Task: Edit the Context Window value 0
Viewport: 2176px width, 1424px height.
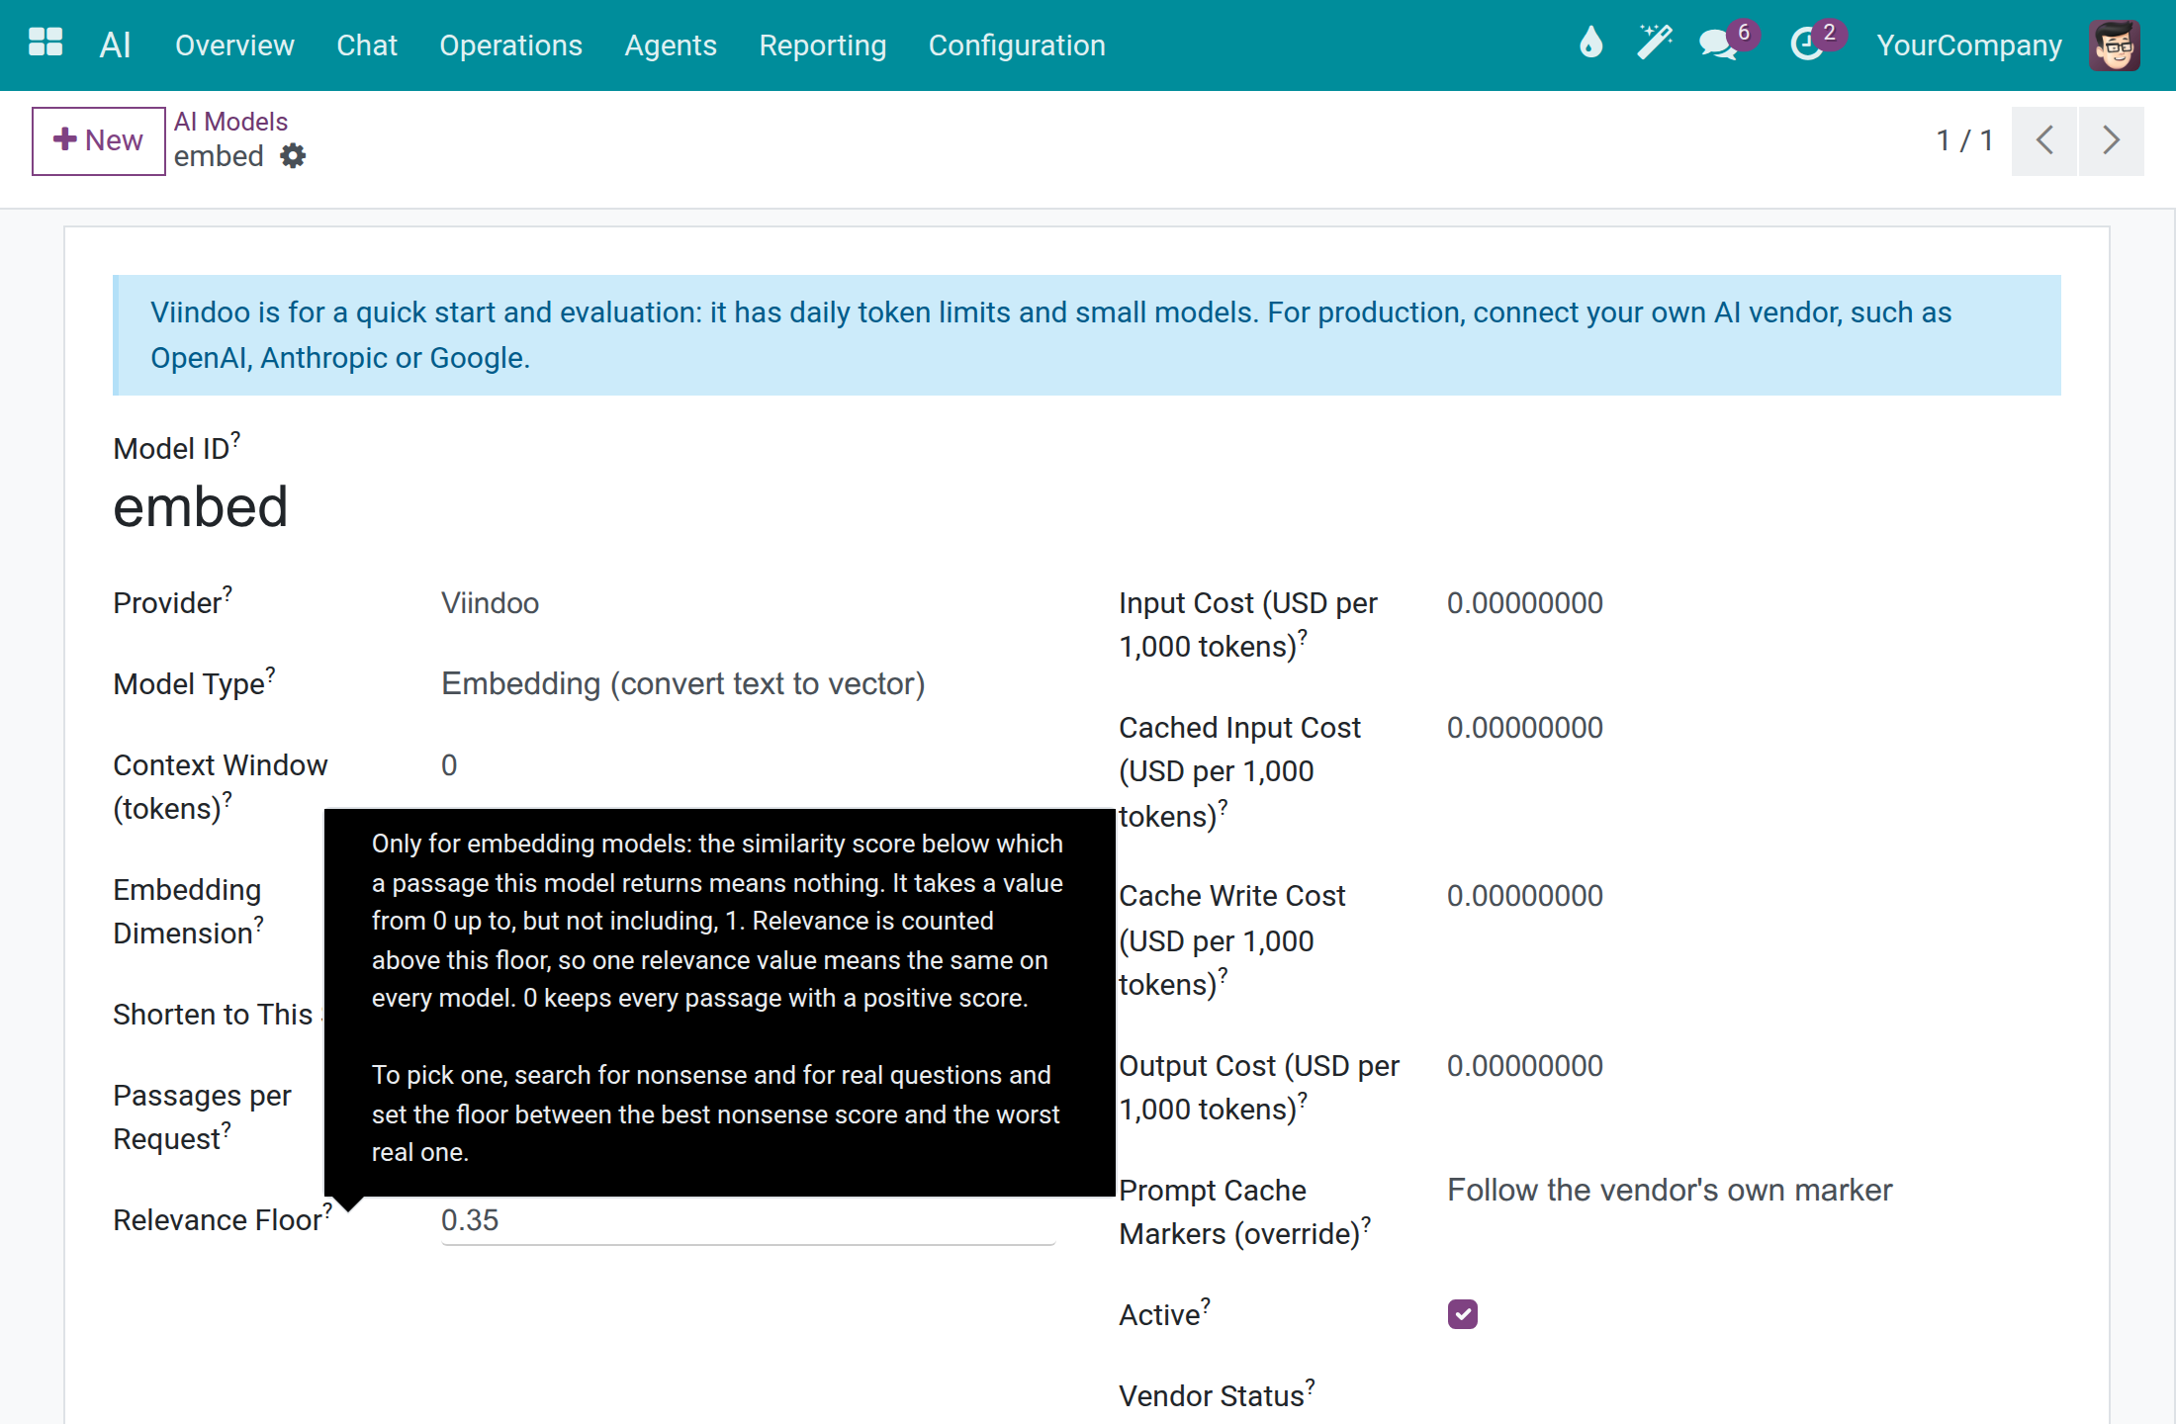Action: (x=748, y=764)
